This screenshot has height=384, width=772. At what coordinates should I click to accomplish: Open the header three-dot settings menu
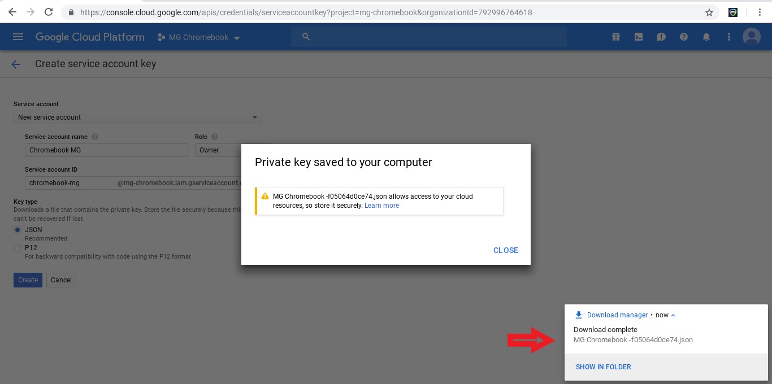(x=729, y=37)
